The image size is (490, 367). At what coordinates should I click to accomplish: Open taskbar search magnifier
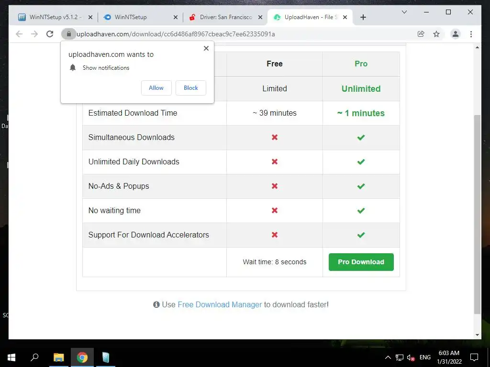(x=34, y=357)
